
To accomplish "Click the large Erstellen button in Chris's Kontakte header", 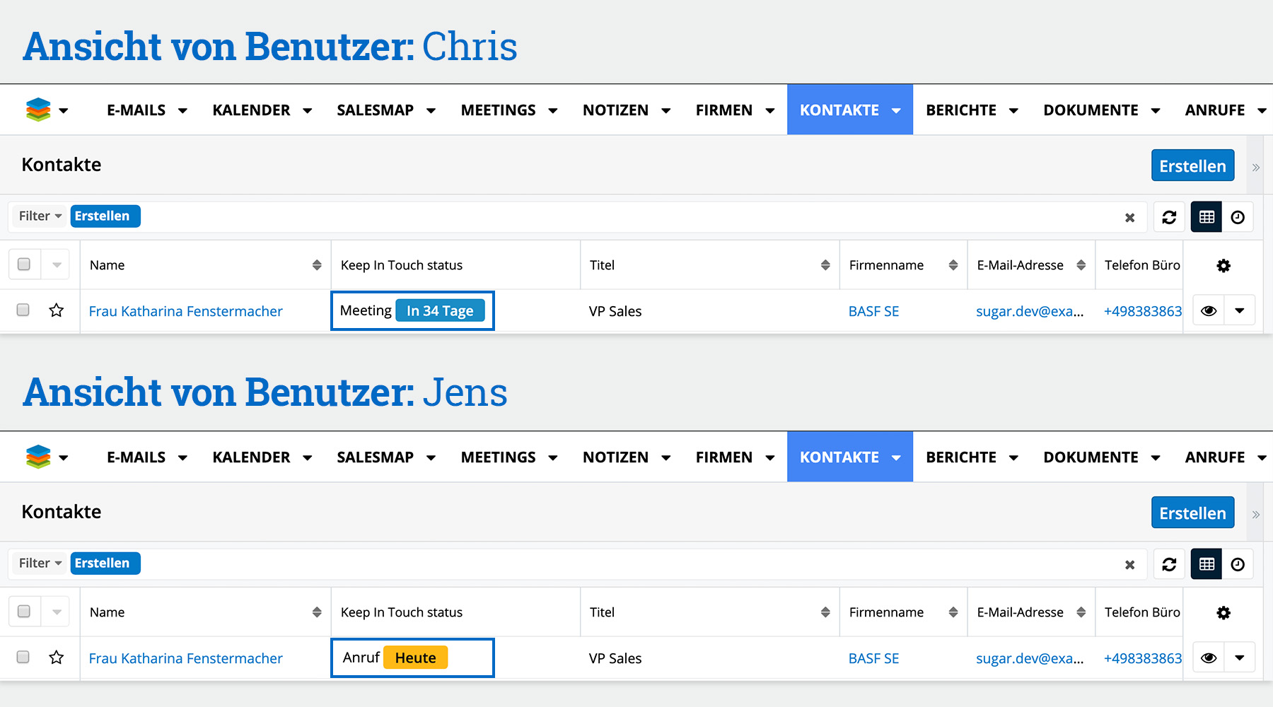I will tap(1192, 165).
